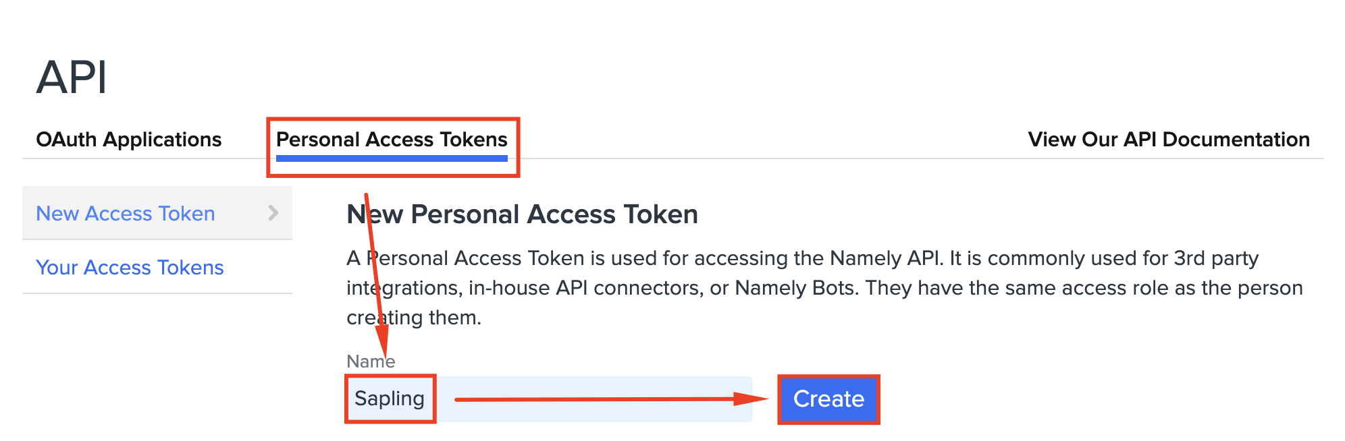Click "3rd party" phrase in description
The width and height of the screenshot is (1345, 441).
(x=1216, y=258)
